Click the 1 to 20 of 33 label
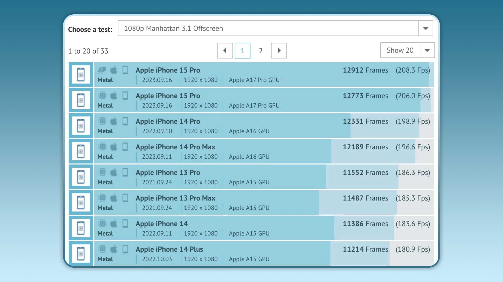This screenshot has width=503, height=282. [x=88, y=51]
